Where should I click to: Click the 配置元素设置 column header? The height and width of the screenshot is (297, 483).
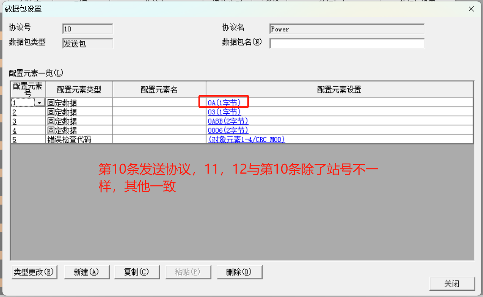point(339,90)
